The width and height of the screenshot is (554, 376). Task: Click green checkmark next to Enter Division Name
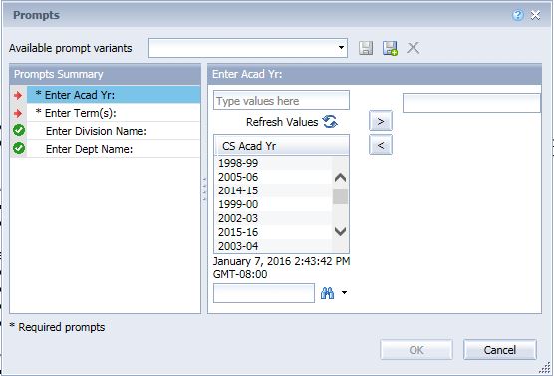click(x=19, y=130)
